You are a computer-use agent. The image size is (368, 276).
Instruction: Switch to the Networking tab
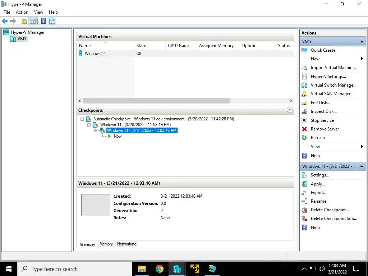coord(127,244)
